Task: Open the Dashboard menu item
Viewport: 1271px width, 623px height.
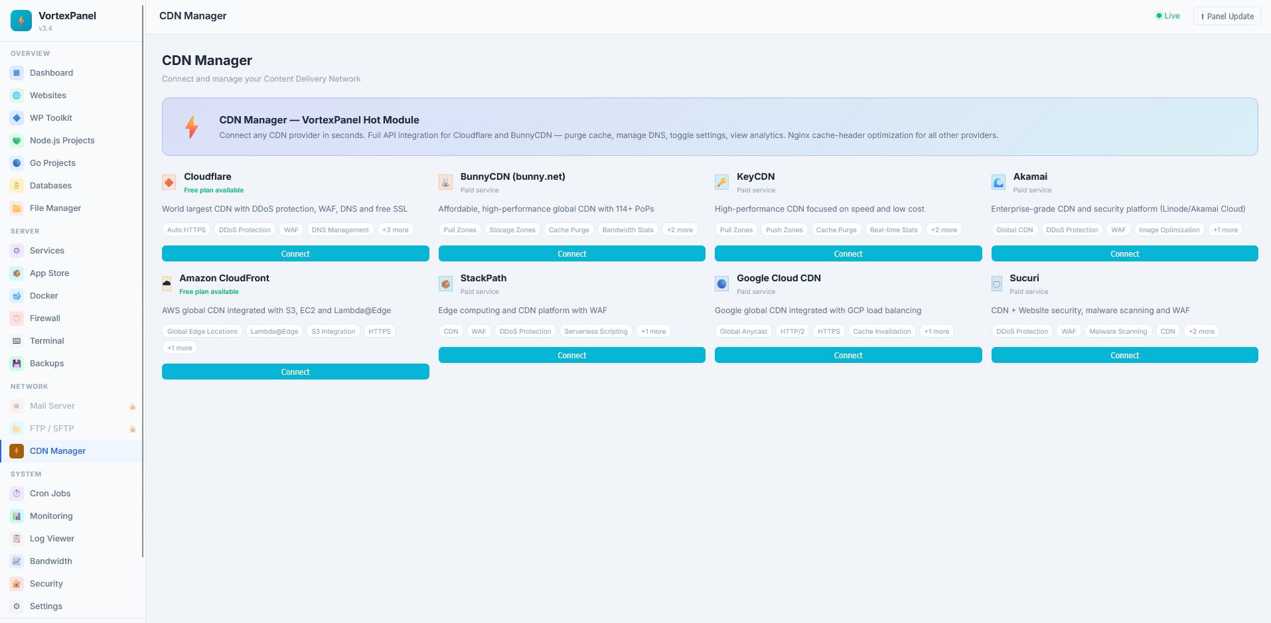Action: [x=72, y=73]
